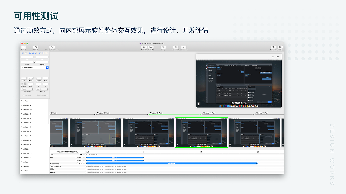Open the Insert menu icon
Viewport: 346px width, 194px height.
(23, 47)
